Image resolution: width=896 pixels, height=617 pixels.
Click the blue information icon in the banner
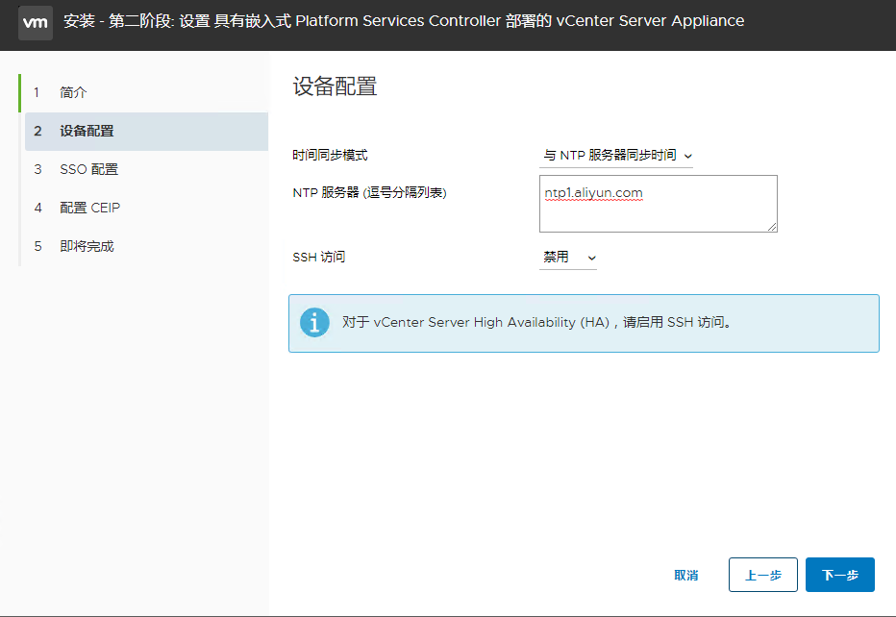(x=314, y=323)
